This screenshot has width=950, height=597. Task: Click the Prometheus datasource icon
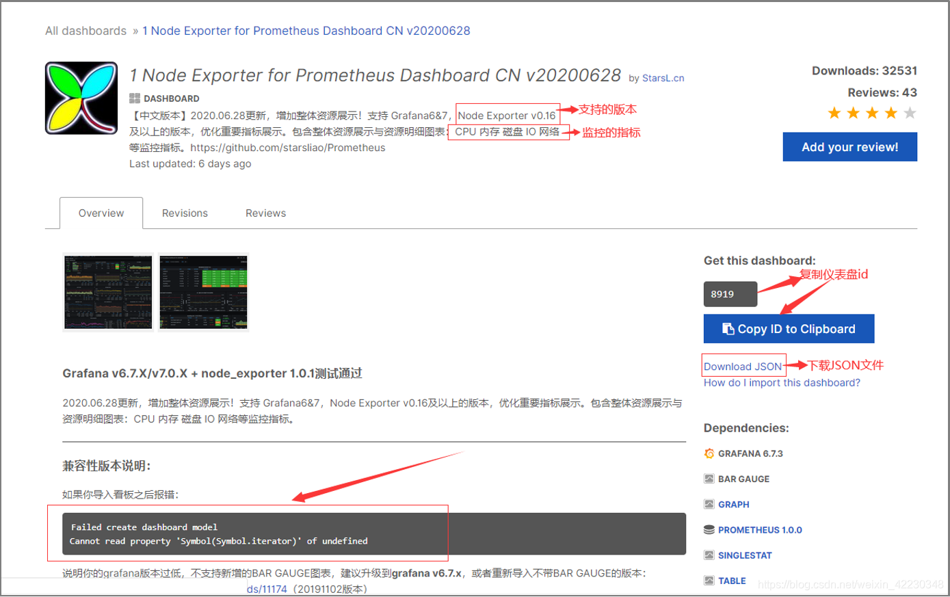pos(709,529)
